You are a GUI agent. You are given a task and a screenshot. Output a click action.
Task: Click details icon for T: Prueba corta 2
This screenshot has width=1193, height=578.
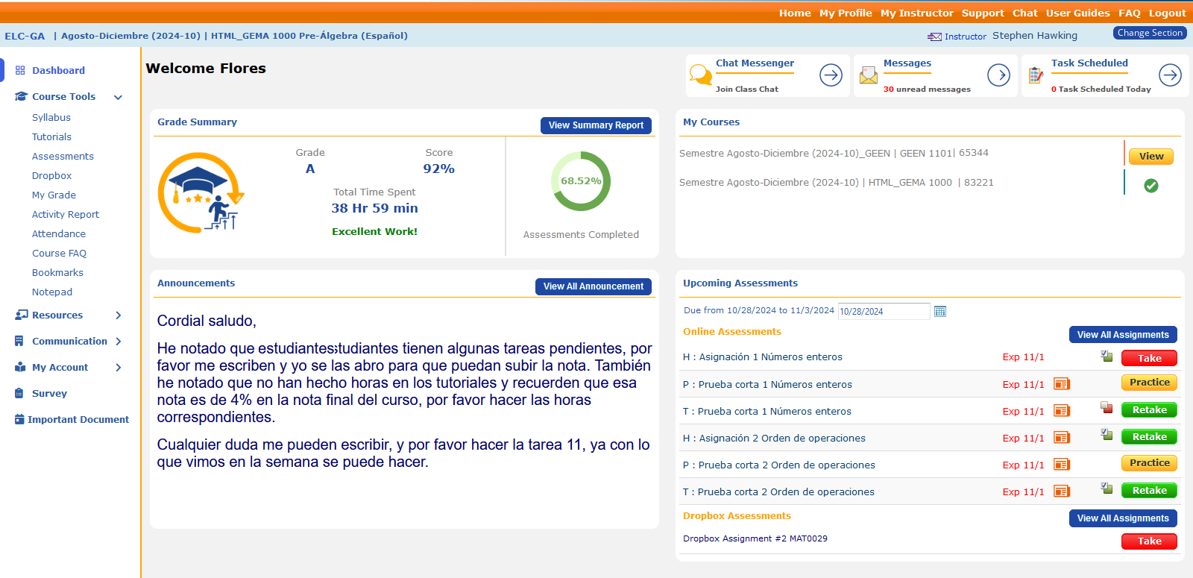[x=1061, y=491]
